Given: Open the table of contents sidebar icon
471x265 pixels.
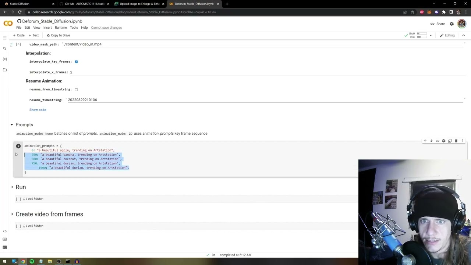Looking at the screenshot, I should (5, 38).
